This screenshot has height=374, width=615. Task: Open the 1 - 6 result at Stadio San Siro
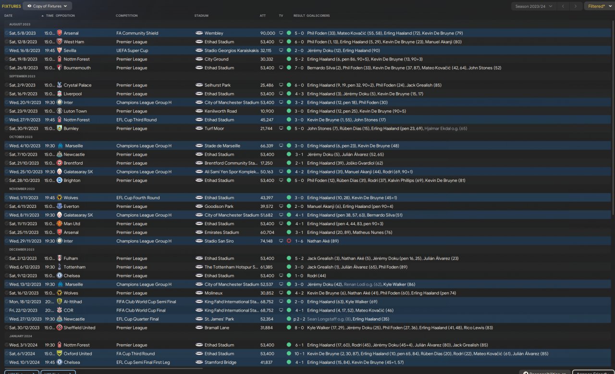tap(299, 241)
